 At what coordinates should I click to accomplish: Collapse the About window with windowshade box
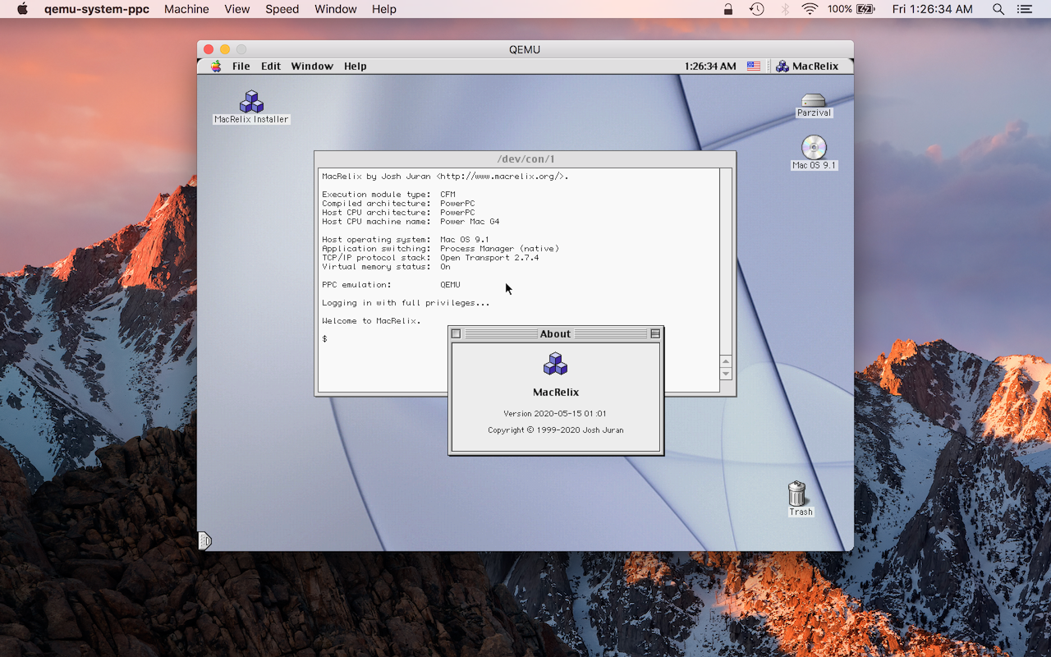click(x=655, y=333)
